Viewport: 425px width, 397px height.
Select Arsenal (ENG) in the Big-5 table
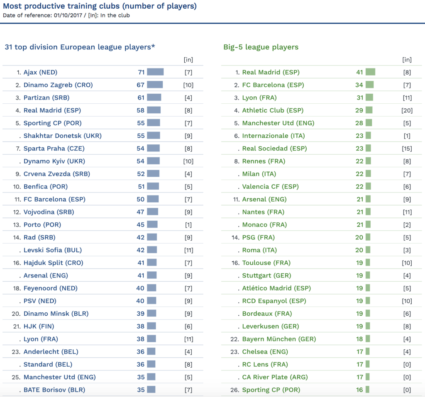pos(264,200)
